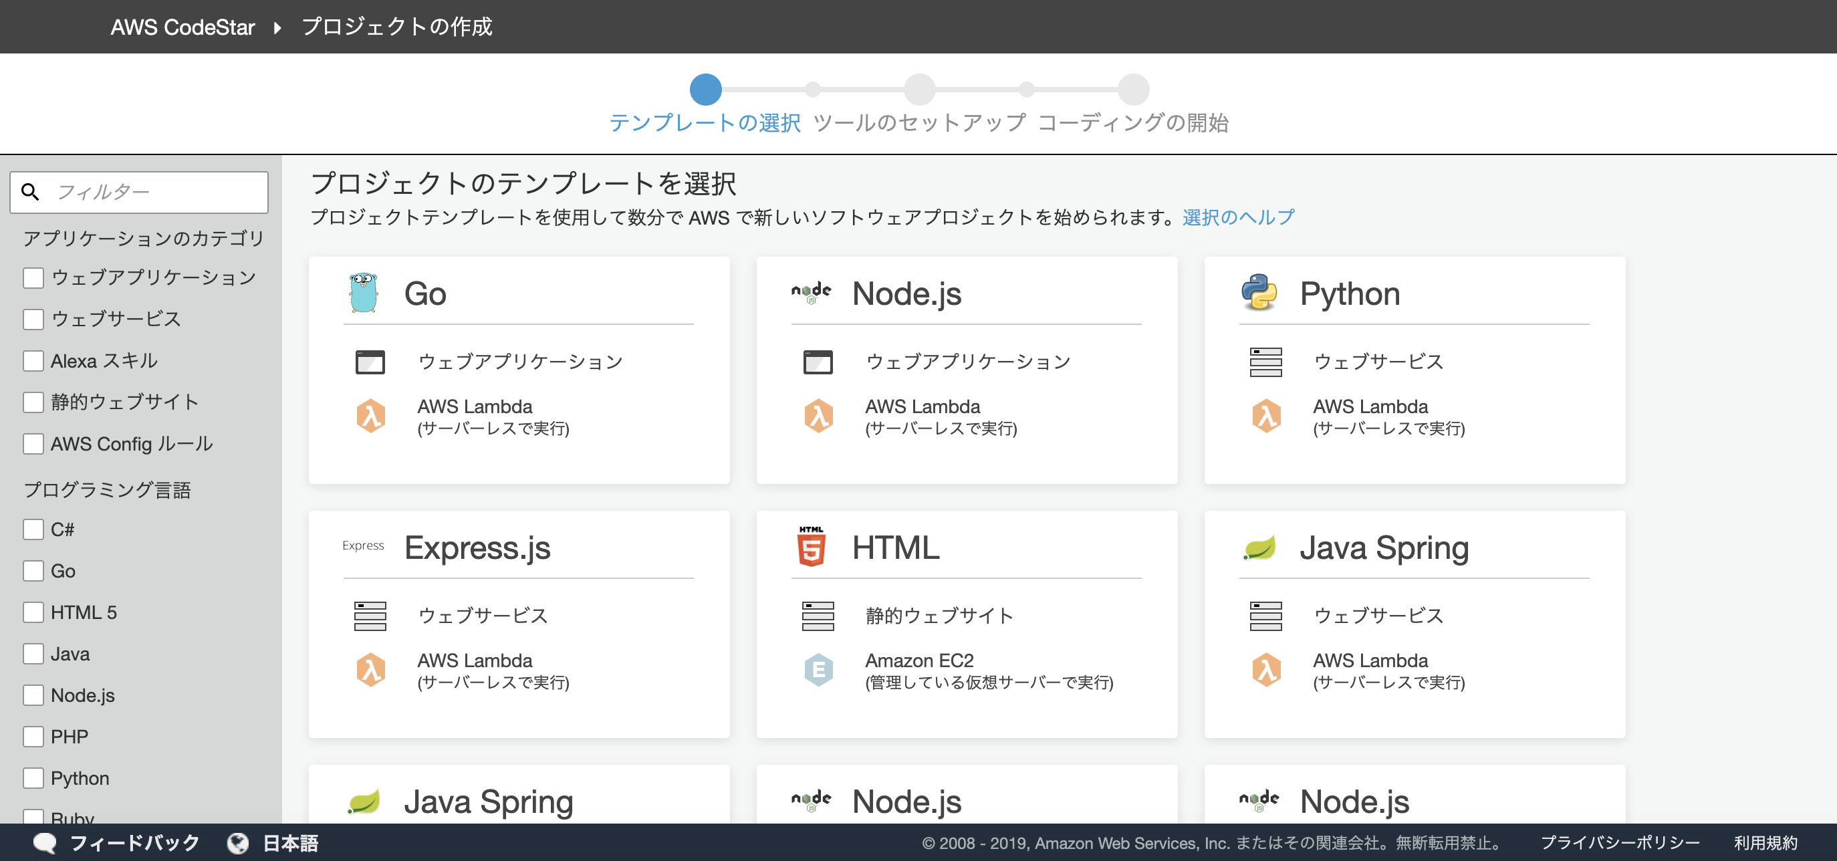
Task: Click the Spring leaf logo on the Java Spring web service card
Action: point(1259,548)
